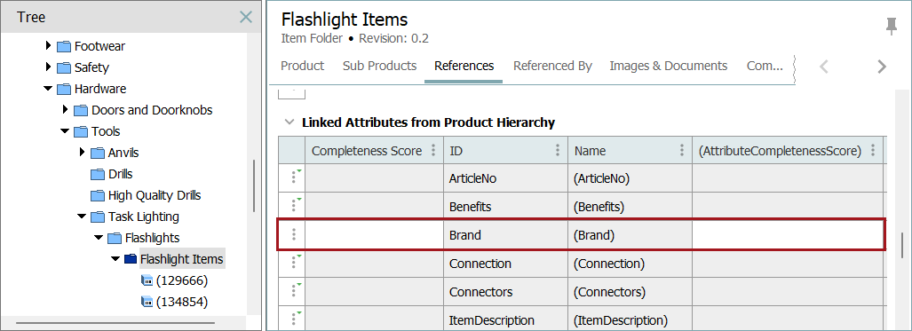Close the Tree panel

[246, 17]
